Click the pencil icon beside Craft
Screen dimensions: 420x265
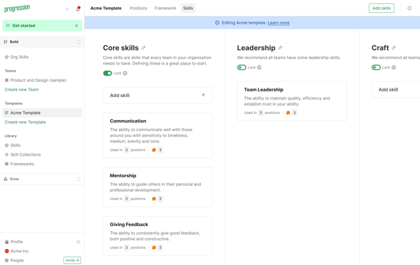coord(394,48)
